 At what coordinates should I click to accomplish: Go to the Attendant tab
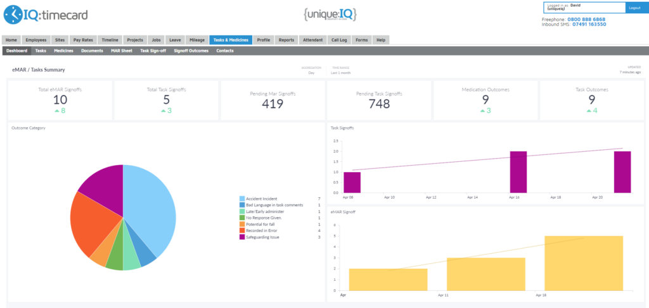click(x=313, y=40)
